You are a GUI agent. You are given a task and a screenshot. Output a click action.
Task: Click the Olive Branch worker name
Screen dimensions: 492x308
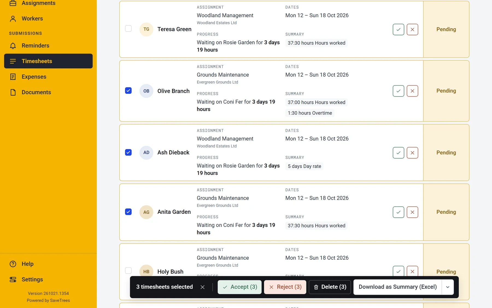click(173, 91)
